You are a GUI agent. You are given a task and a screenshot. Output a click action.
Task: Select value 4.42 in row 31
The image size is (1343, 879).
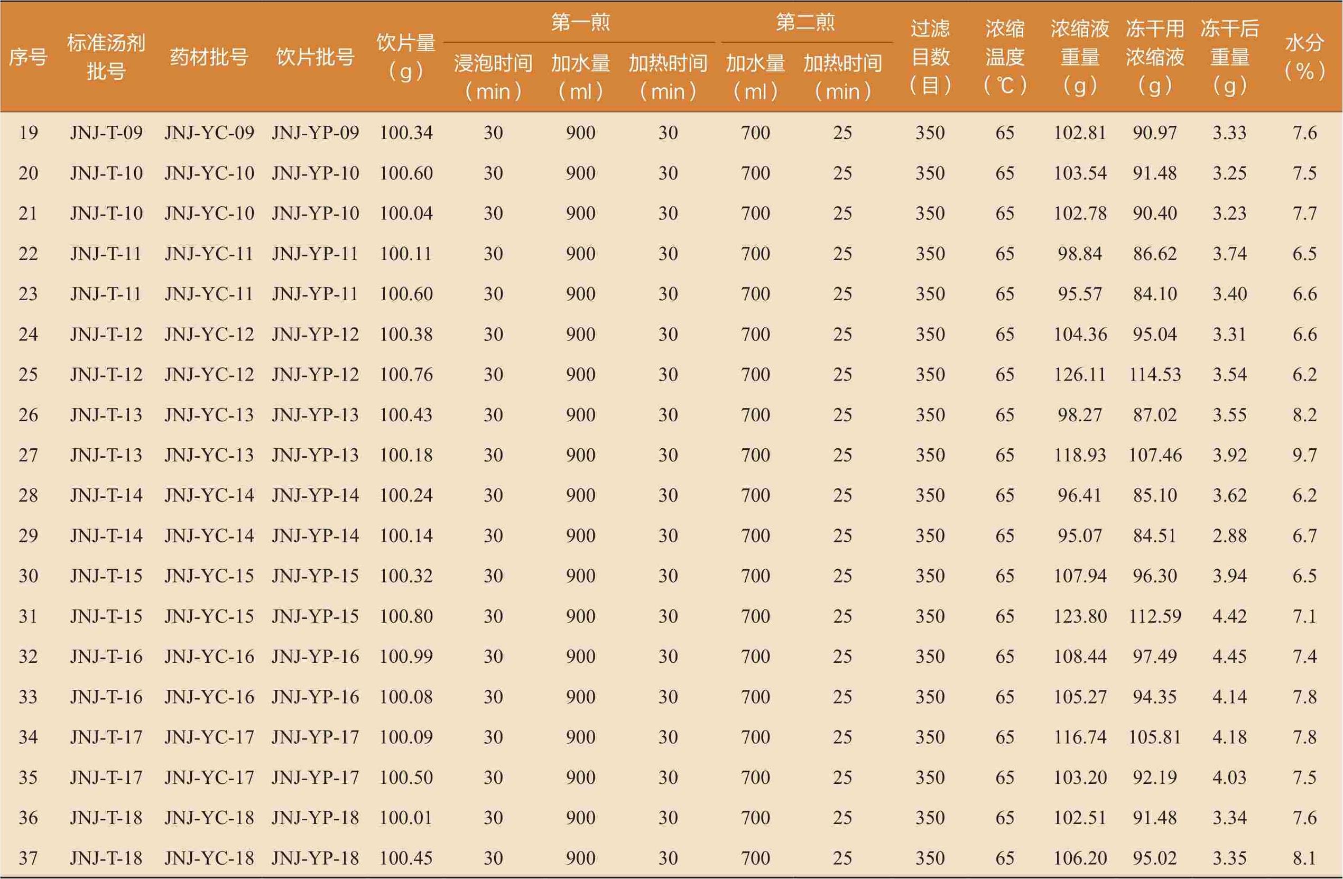tap(1229, 616)
